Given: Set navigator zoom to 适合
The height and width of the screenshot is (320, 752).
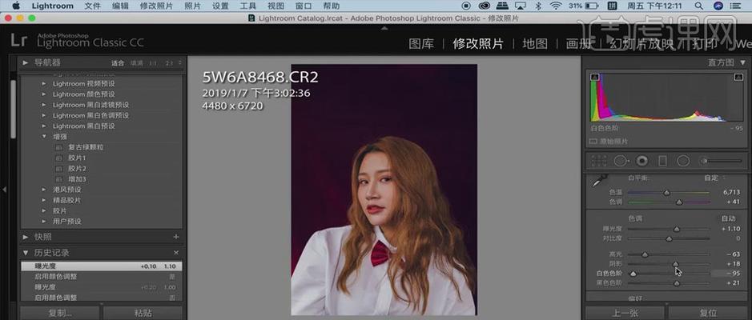Looking at the screenshot, I should click(x=118, y=63).
